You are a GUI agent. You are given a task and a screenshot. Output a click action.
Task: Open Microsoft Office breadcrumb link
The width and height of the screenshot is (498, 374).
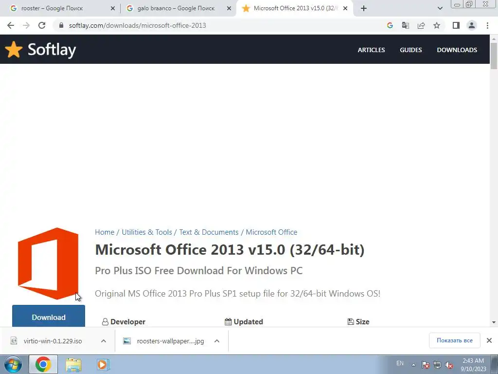click(x=271, y=232)
